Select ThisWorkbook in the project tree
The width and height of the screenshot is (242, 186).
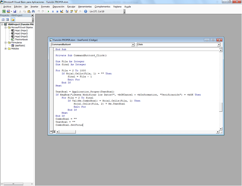21,40
